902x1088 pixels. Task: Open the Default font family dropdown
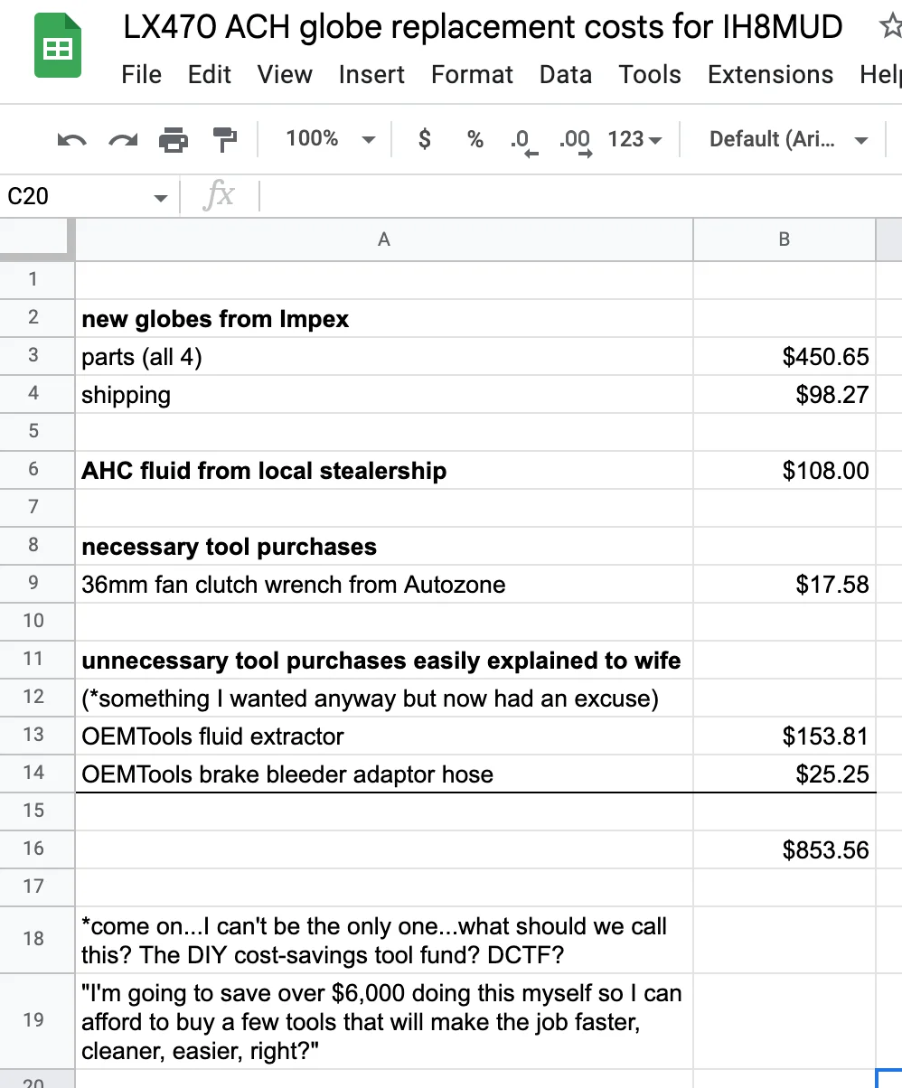(788, 139)
